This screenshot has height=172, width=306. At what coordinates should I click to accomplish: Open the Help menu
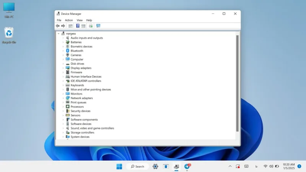click(89, 20)
